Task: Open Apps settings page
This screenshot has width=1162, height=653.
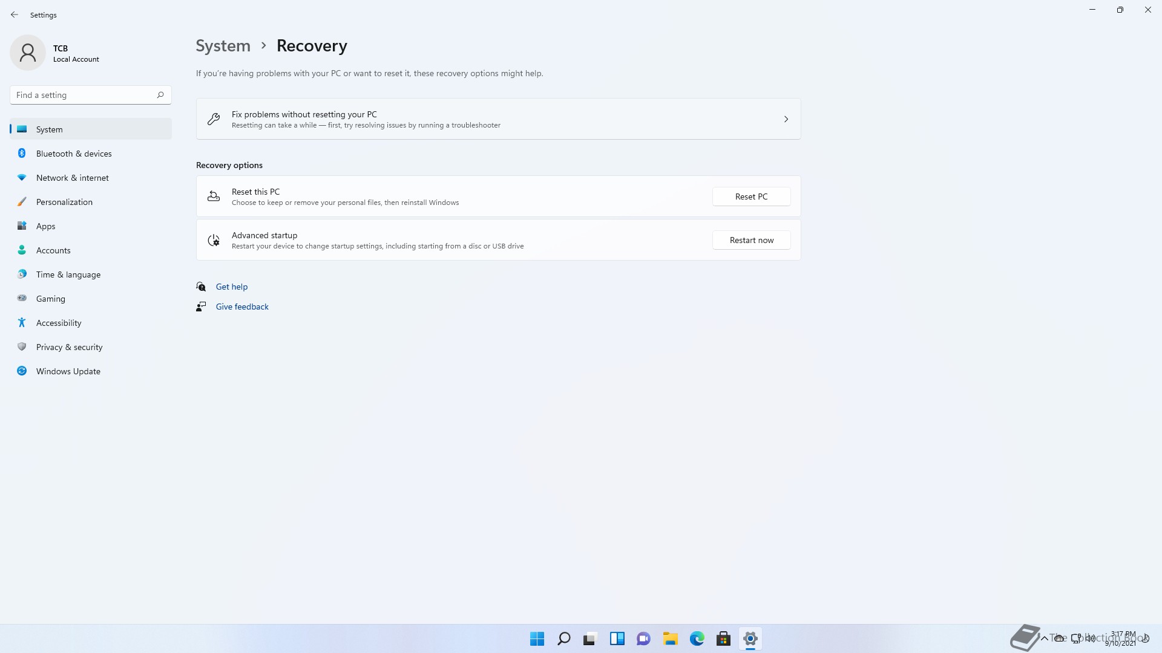Action: 91,226
